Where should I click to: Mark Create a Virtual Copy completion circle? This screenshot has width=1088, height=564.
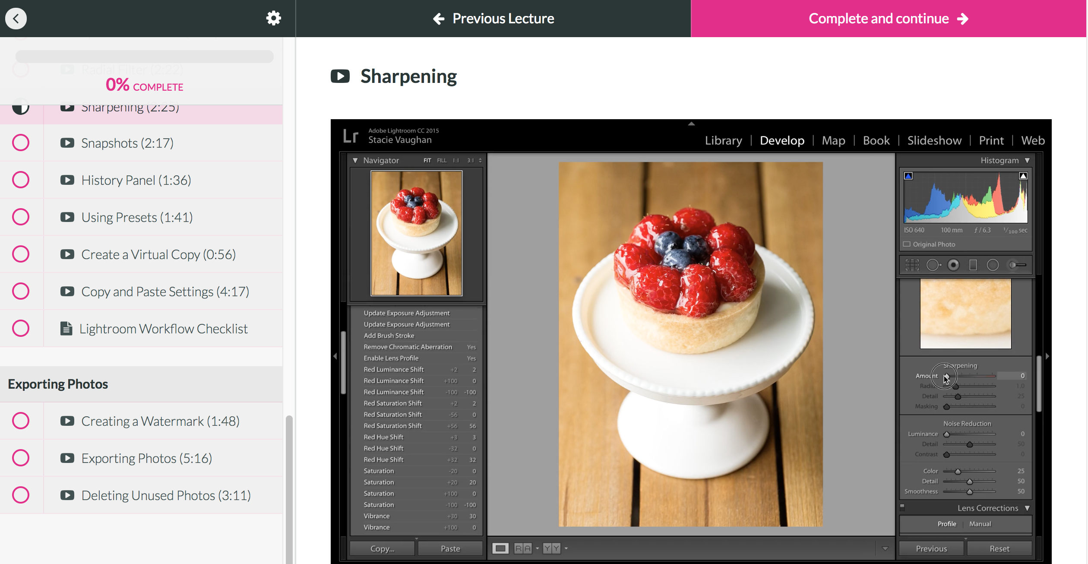click(21, 254)
